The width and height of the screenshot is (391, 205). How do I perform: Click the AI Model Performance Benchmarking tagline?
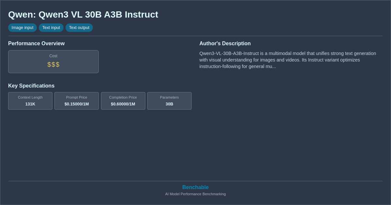[195, 194]
